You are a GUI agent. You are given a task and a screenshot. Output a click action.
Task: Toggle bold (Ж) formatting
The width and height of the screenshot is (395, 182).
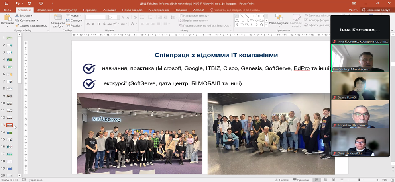click(88, 24)
